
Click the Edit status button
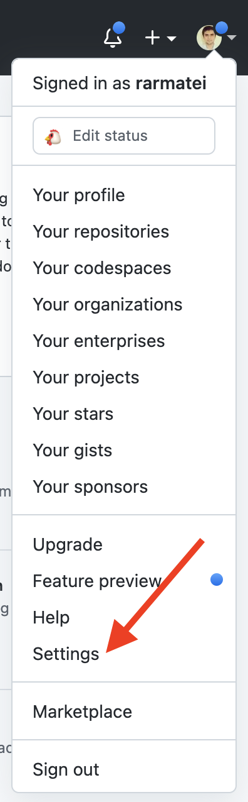pos(124,136)
